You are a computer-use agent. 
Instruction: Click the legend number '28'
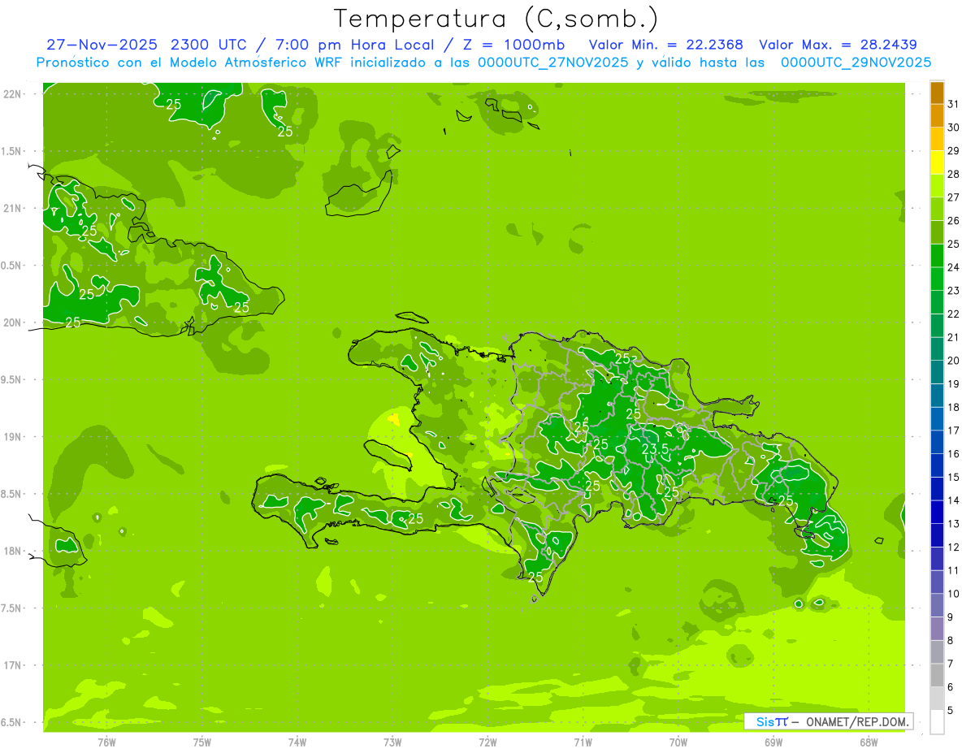[954, 174]
